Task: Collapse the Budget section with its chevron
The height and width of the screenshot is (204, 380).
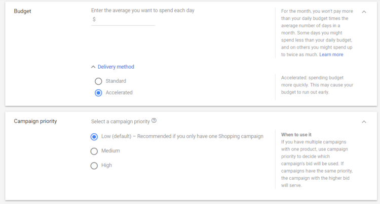Action: tap(364, 11)
